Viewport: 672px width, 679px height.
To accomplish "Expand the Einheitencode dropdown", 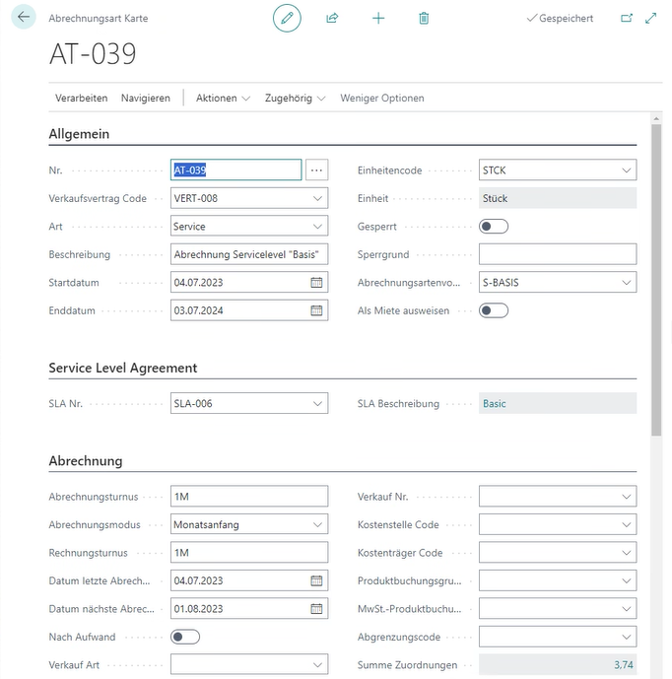I will click(x=626, y=170).
